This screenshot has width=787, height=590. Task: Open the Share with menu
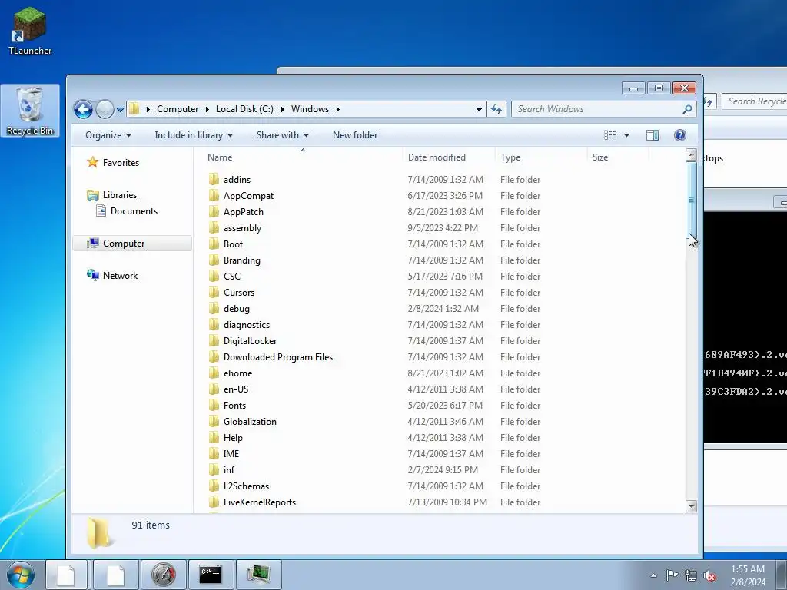click(283, 135)
